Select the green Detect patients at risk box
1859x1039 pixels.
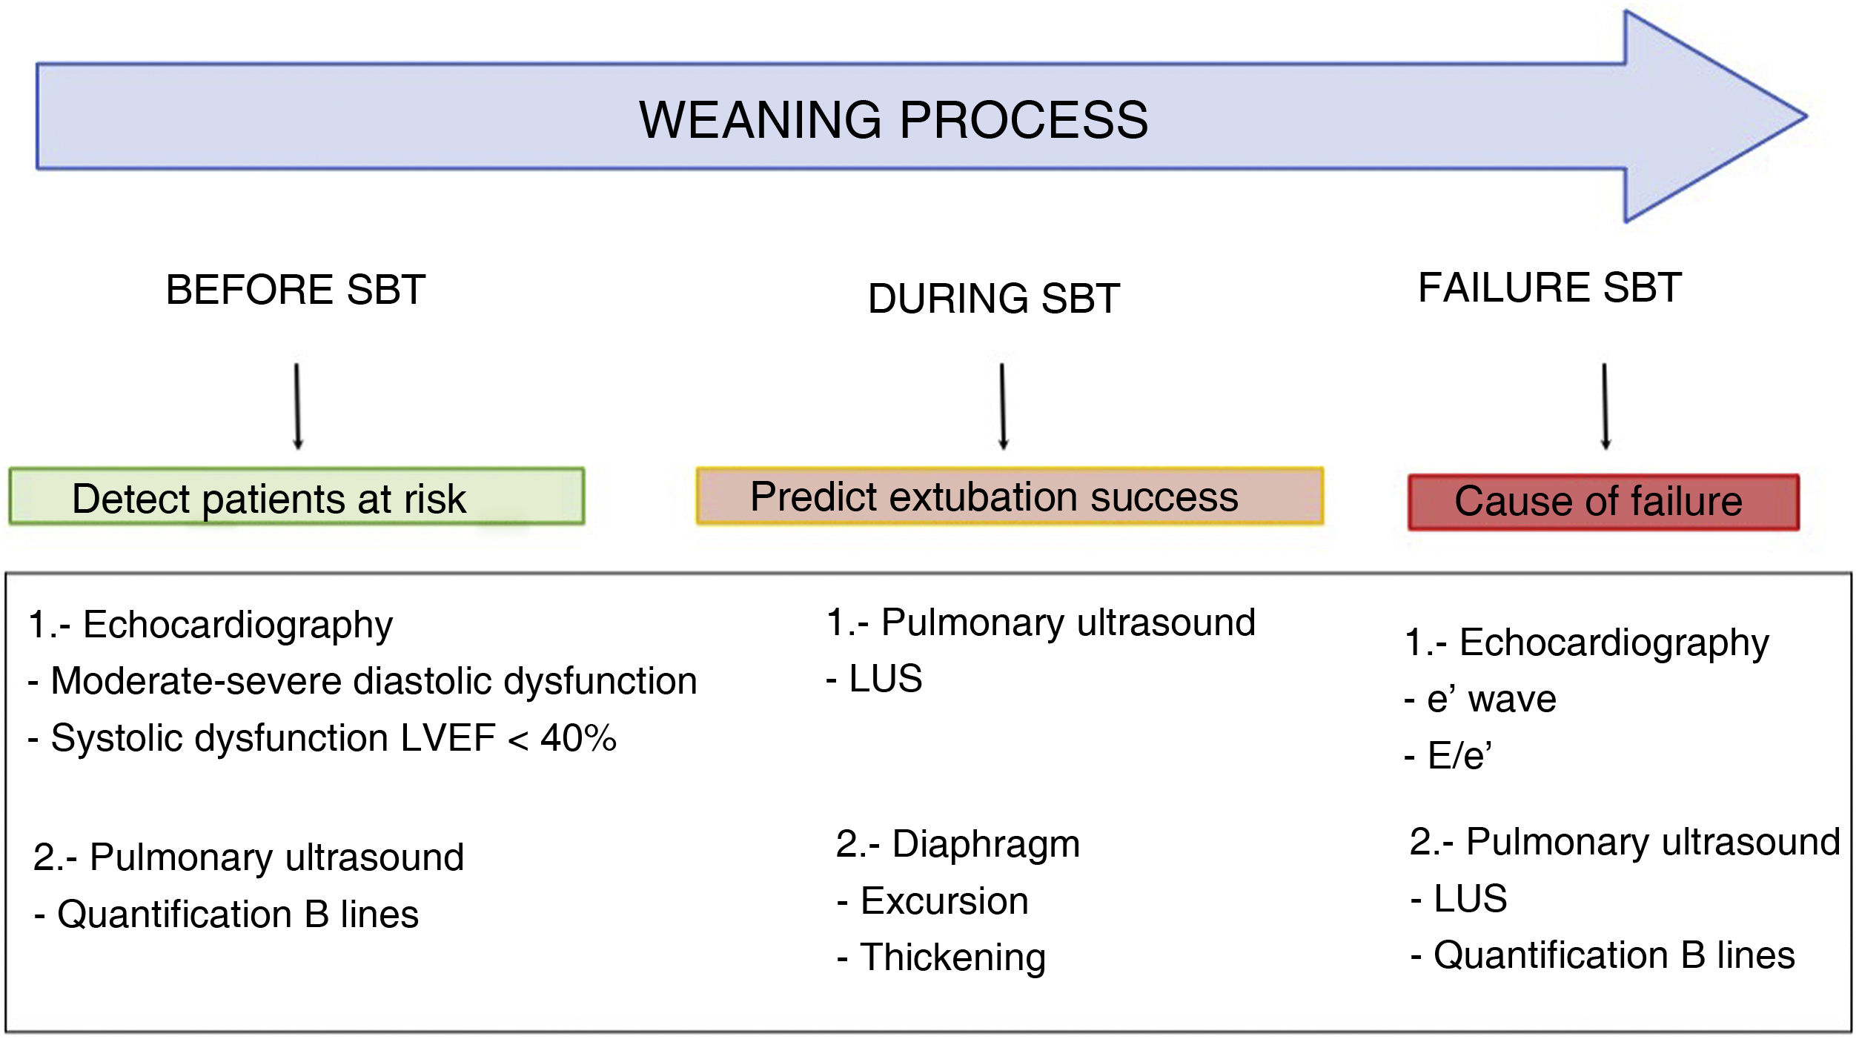coord(296,497)
